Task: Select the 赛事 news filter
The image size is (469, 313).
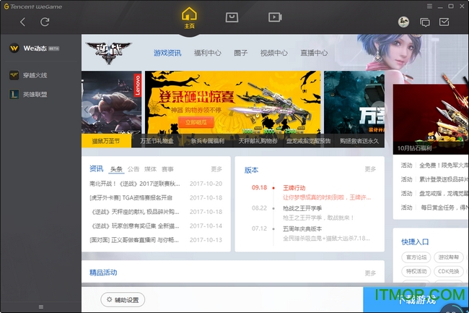Action: click(x=167, y=169)
